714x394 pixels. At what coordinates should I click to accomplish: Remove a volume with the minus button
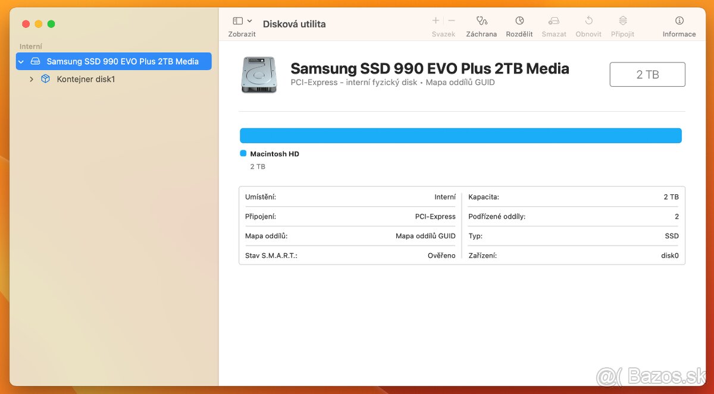click(452, 21)
